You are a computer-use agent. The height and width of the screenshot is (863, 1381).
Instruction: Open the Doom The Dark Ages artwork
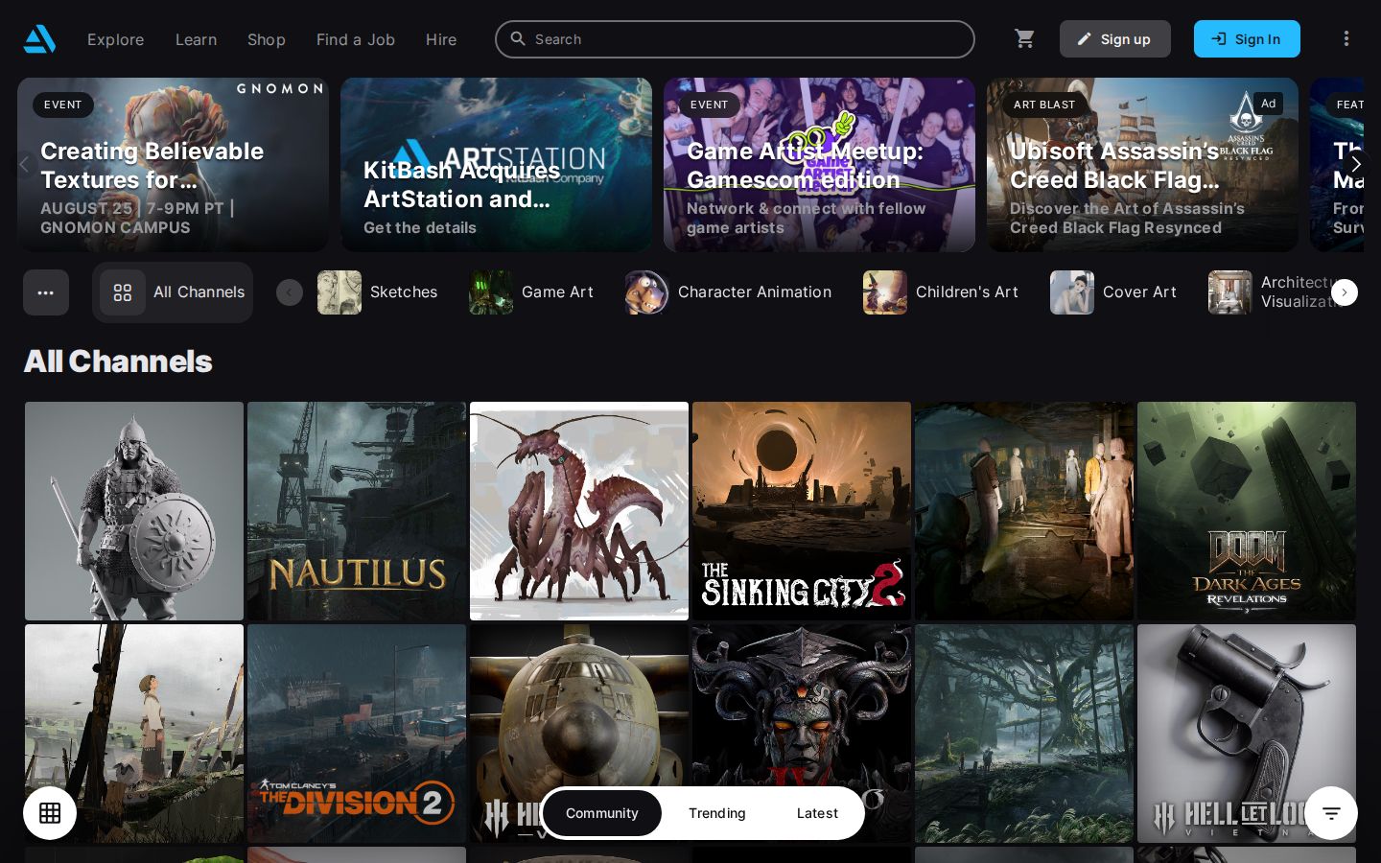coord(1247,511)
